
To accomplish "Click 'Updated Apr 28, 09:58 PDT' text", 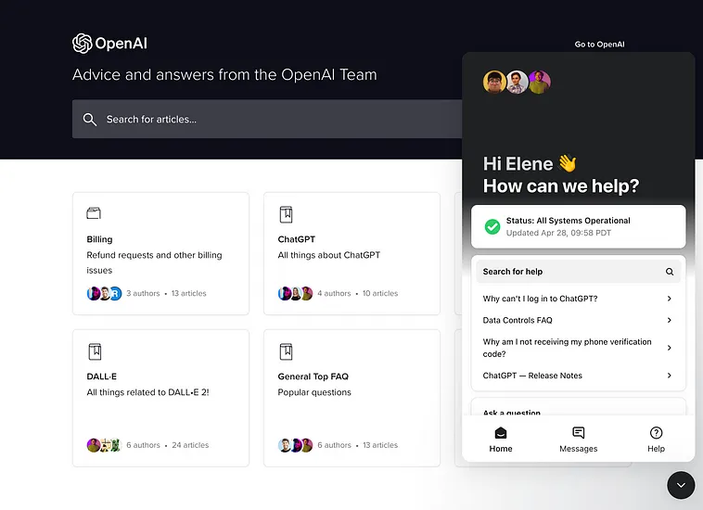I will click(558, 233).
